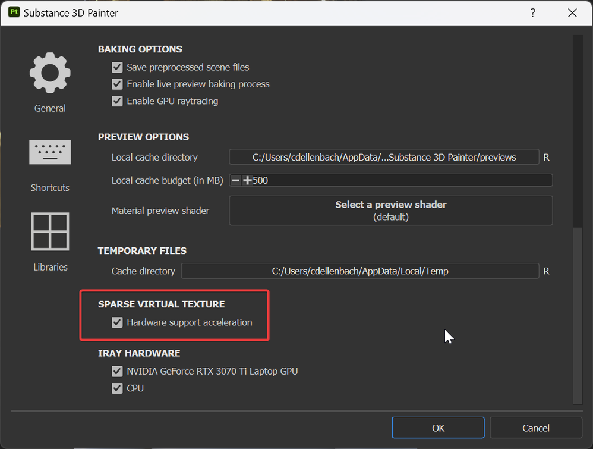
Task: Click the local cache directory path
Action: point(384,158)
